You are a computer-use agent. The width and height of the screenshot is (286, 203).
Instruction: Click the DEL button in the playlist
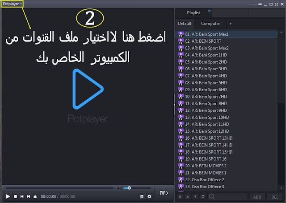point(274,197)
